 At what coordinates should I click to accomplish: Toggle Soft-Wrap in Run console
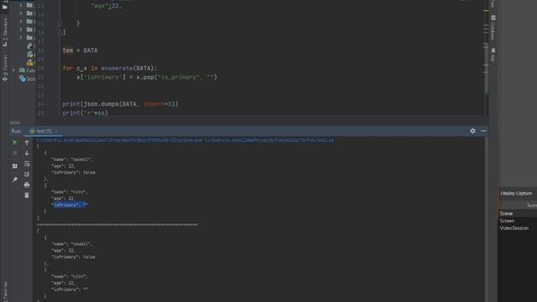click(27, 164)
